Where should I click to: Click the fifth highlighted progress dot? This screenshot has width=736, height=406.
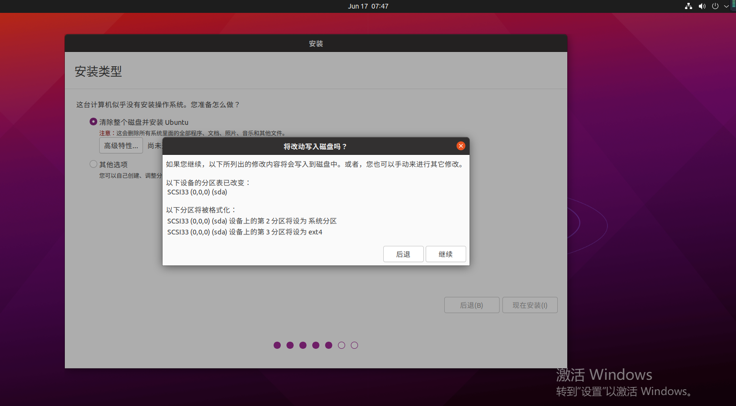point(328,345)
